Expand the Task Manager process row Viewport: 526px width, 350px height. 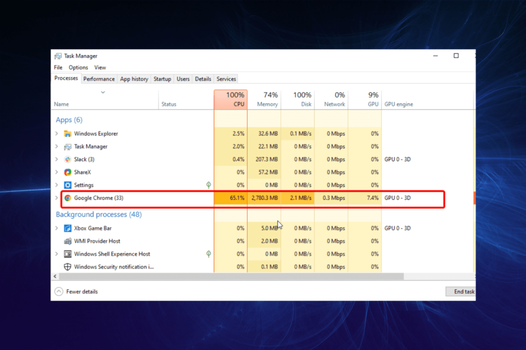56,147
